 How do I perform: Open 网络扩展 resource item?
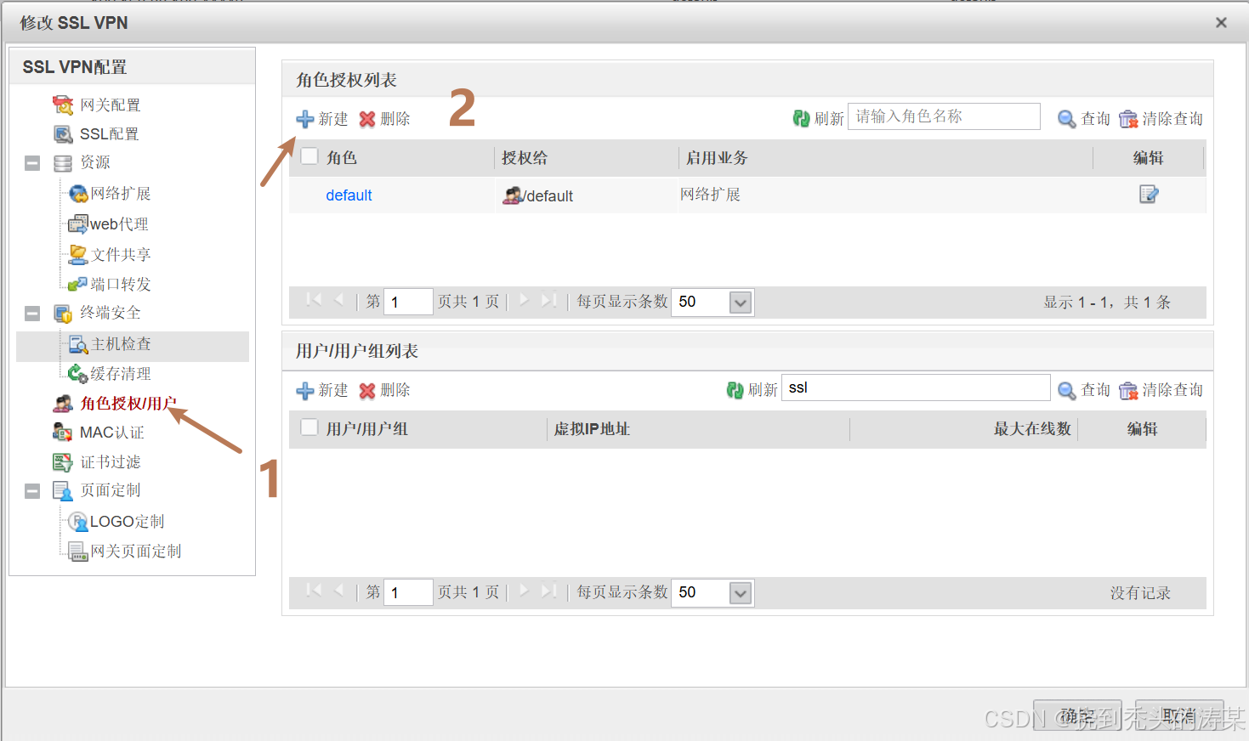pyautogui.click(x=121, y=194)
